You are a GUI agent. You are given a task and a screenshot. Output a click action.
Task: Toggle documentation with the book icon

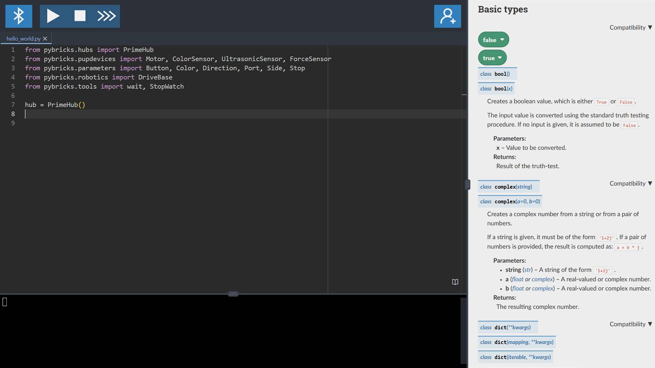pyautogui.click(x=455, y=282)
